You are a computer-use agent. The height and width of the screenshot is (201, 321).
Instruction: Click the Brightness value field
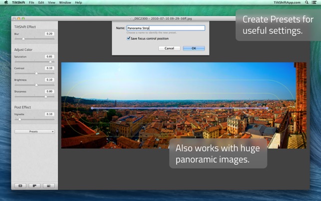point(49,80)
